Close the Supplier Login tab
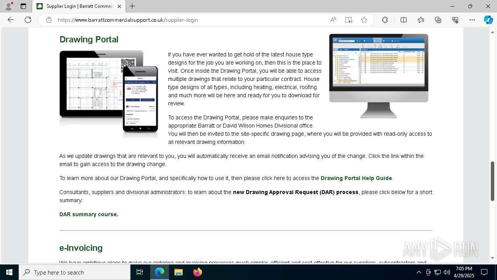497x280 pixels. pyautogui.click(x=119, y=6)
